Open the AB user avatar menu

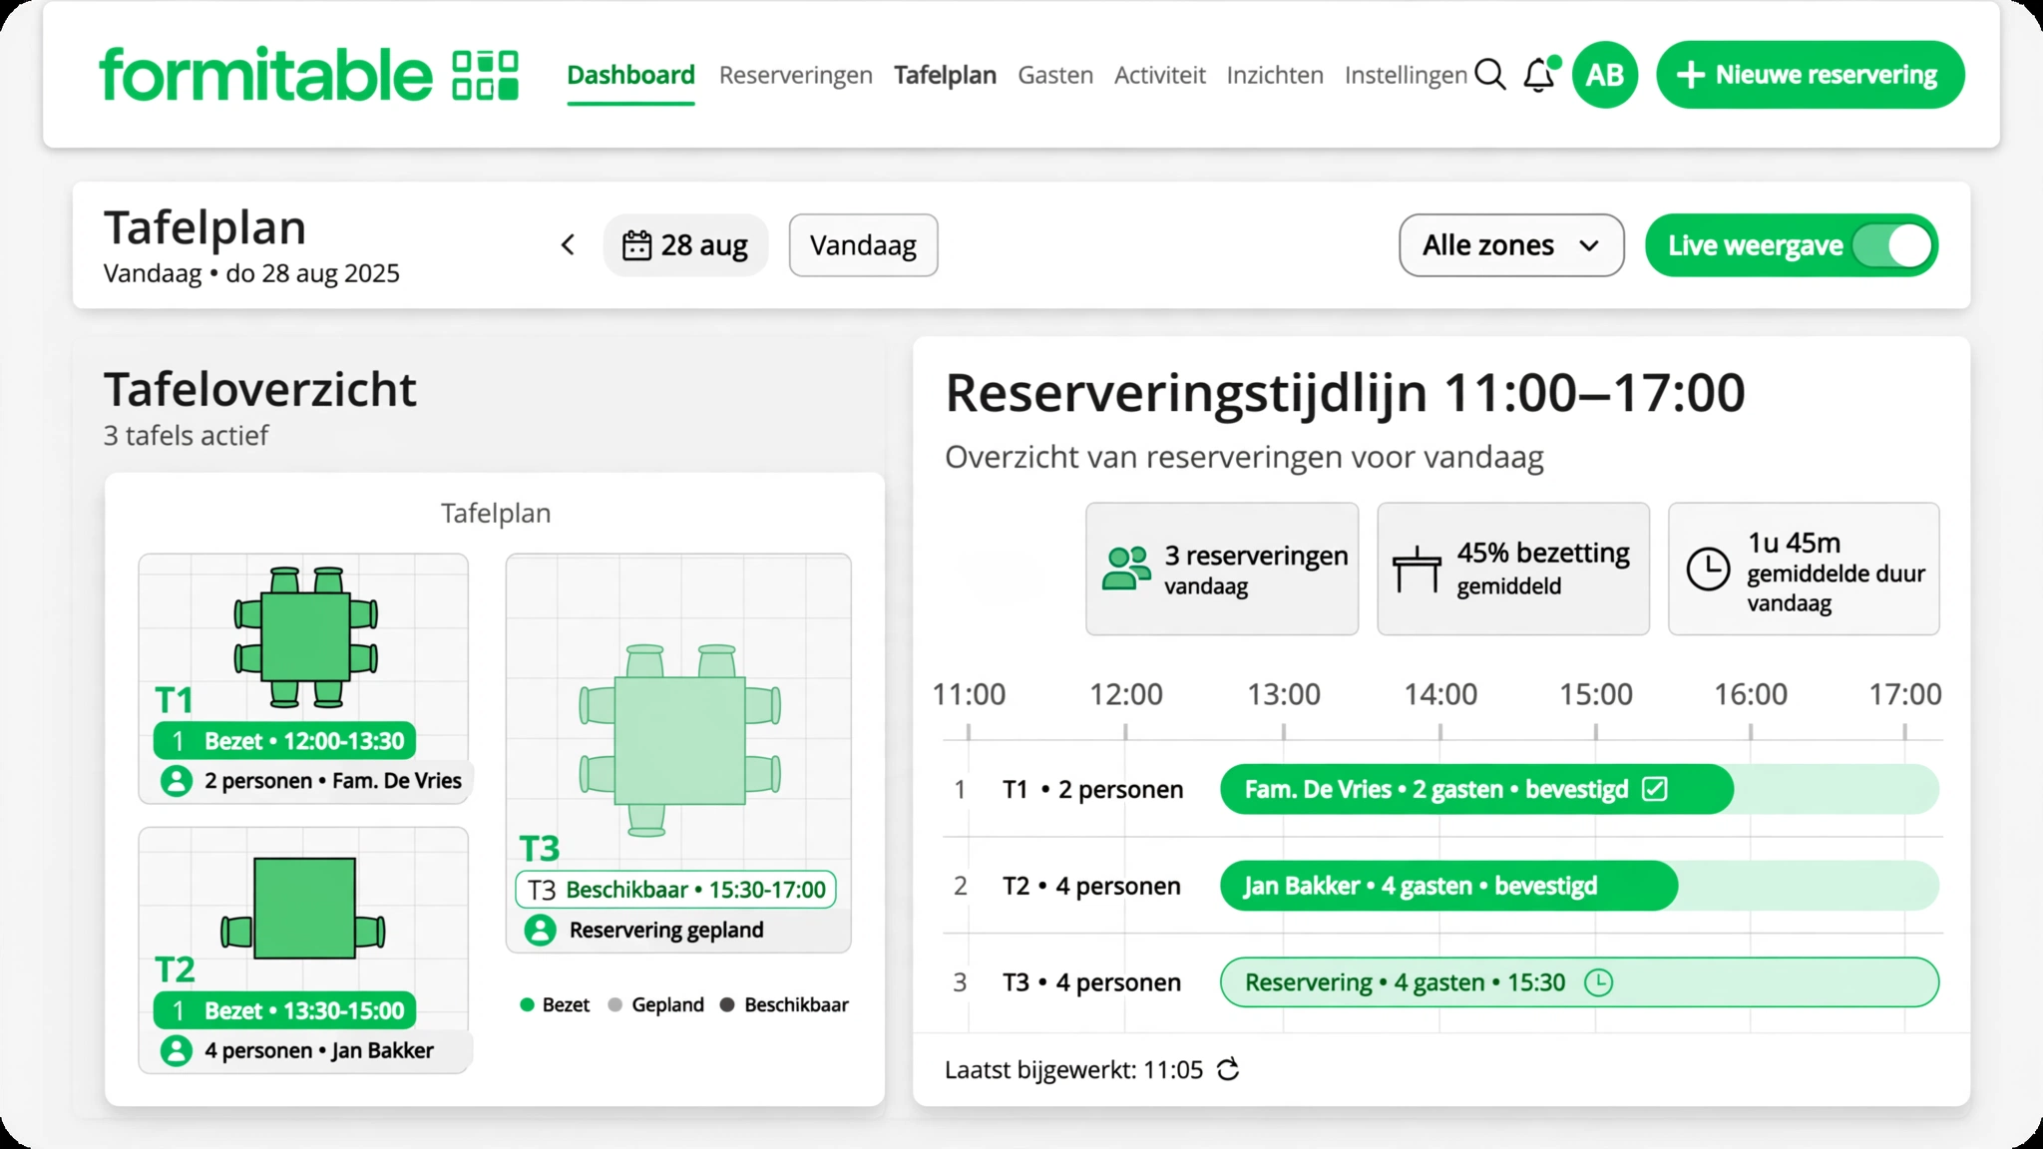pos(1605,75)
